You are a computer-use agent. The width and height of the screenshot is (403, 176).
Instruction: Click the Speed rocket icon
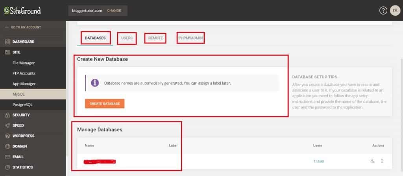coord(7,125)
